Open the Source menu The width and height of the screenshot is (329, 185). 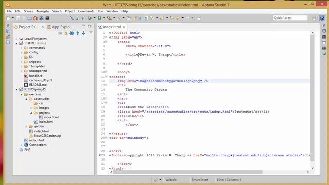tap(28, 11)
